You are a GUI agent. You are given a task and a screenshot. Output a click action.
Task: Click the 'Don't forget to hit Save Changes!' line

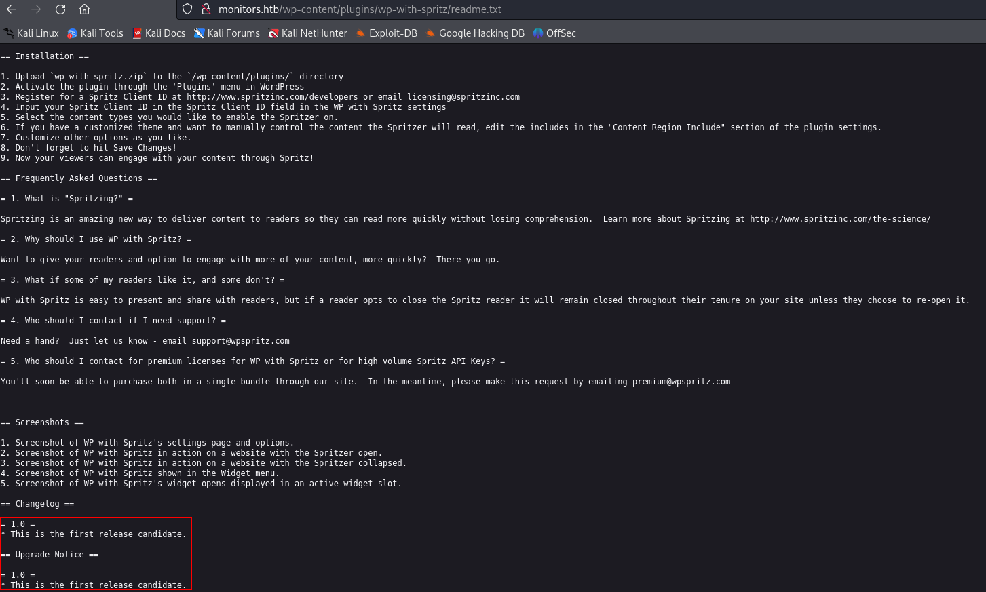[x=89, y=148]
